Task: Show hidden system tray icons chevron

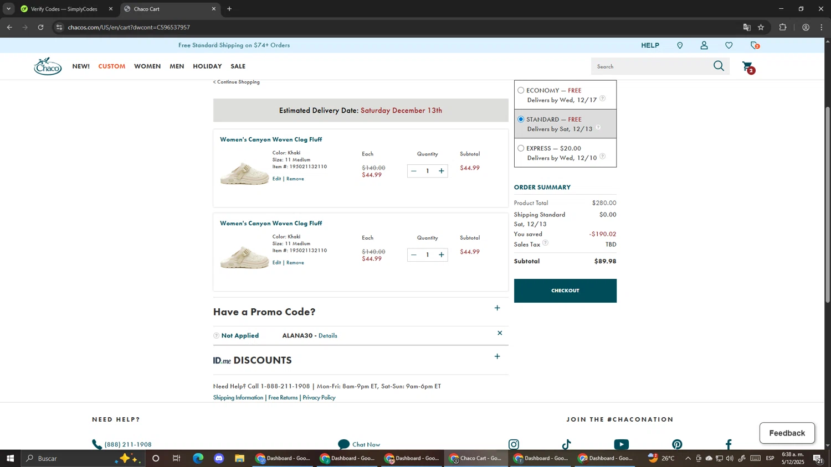Action: point(688,458)
